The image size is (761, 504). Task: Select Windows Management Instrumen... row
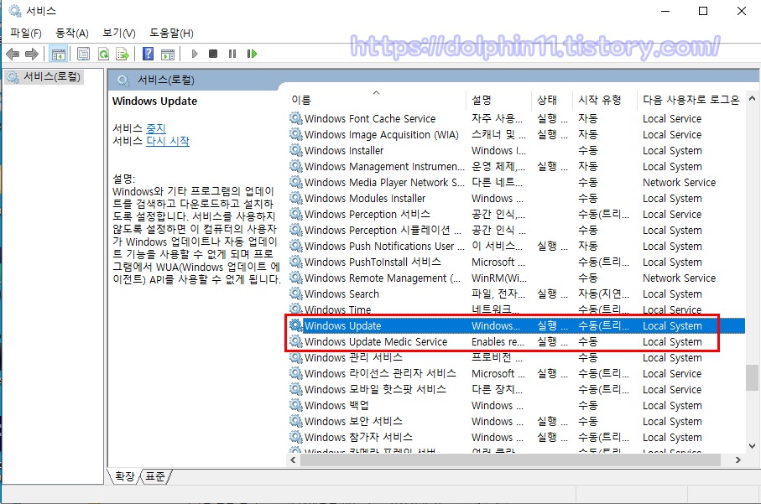click(x=516, y=166)
